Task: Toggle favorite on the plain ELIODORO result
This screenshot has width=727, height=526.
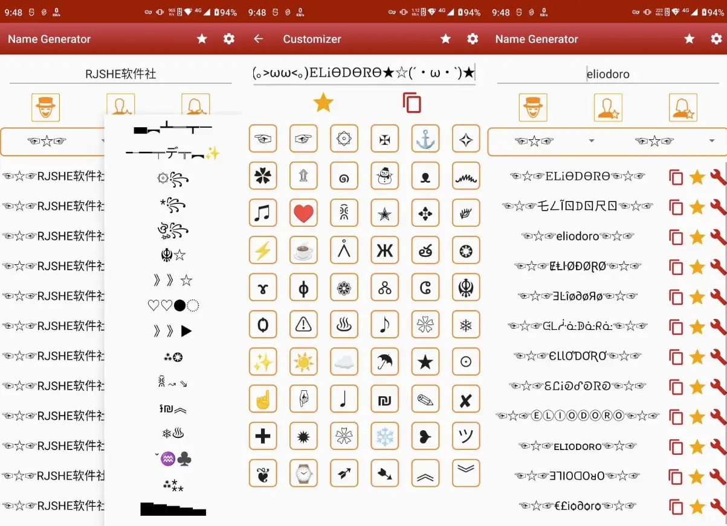Action: [696, 447]
